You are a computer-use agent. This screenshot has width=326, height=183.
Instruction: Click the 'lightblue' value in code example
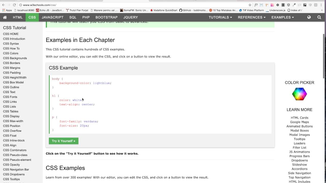101,83
